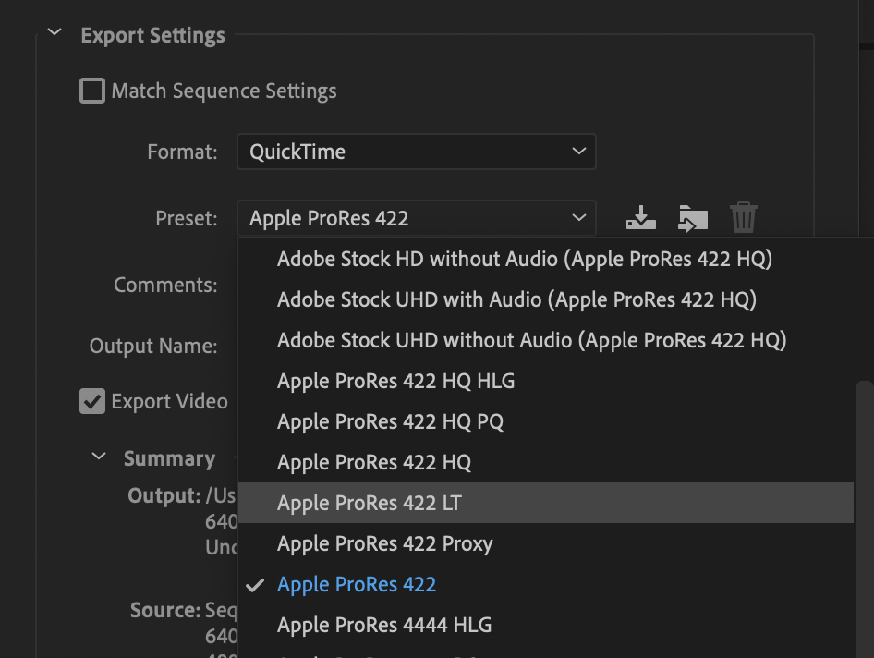Uncheck the Export Video checkbox

point(92,402)
